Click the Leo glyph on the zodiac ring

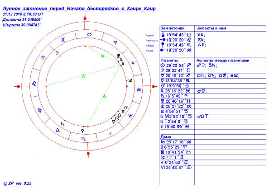(x=34, y=84)
